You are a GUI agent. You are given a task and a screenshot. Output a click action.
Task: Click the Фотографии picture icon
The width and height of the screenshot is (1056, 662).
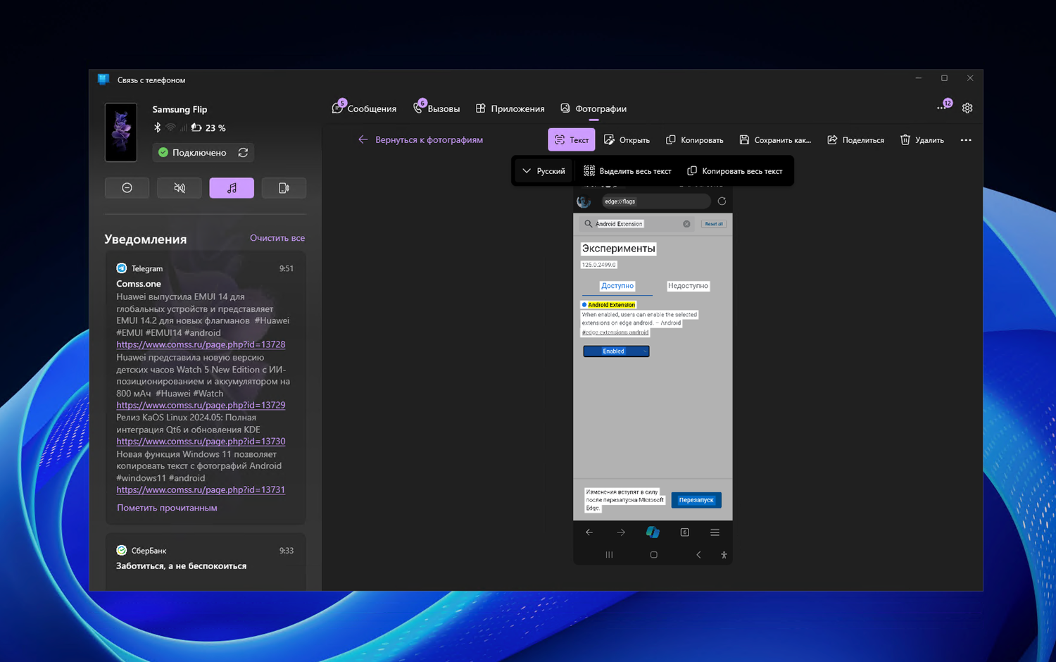[x=565, y=108]
